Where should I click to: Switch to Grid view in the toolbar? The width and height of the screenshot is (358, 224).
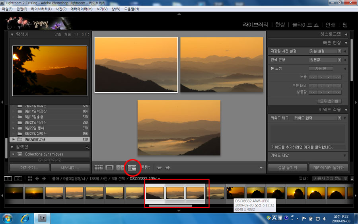click(98, 168)
